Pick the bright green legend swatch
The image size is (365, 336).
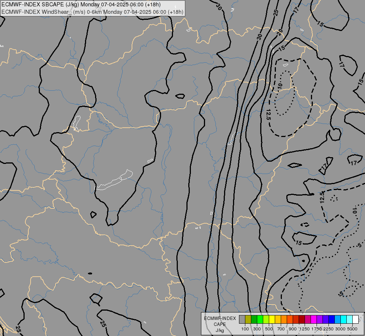tap(260, 319)
